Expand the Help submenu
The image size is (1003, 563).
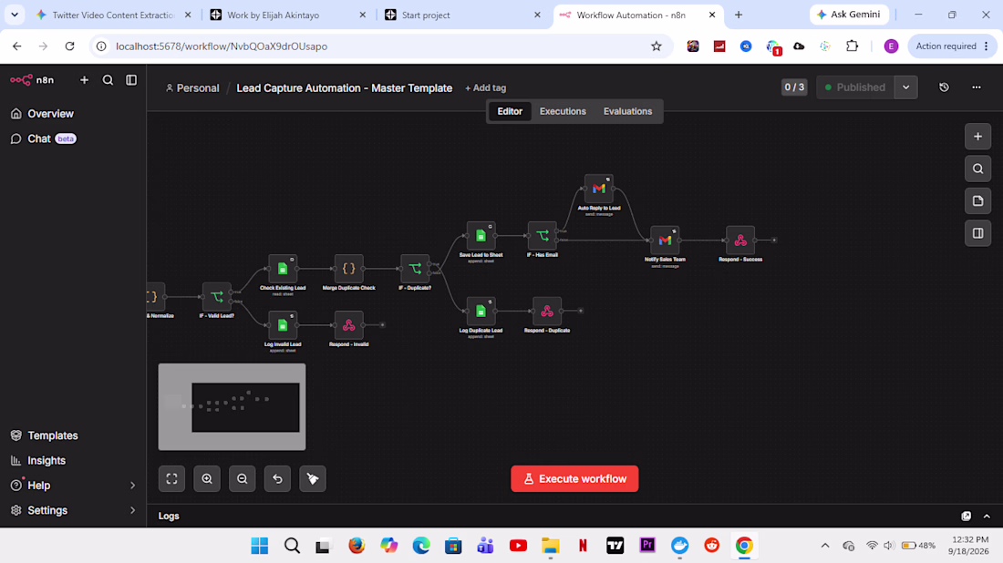click(x=132, y=486)
